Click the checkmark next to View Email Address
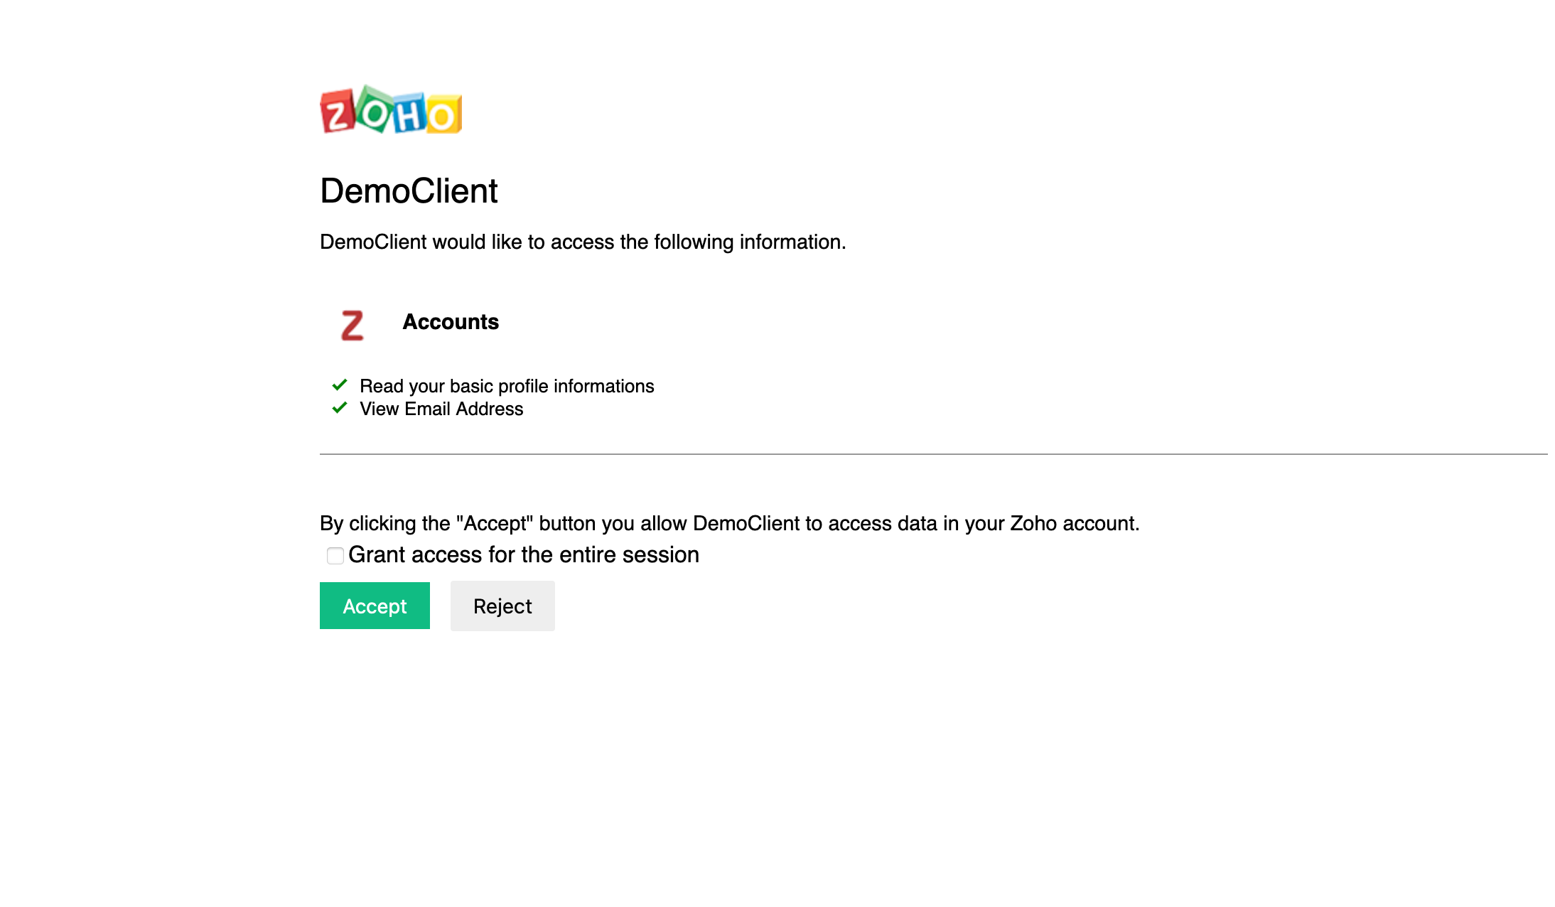This screenshot has width=1555, height=907. 339,408
